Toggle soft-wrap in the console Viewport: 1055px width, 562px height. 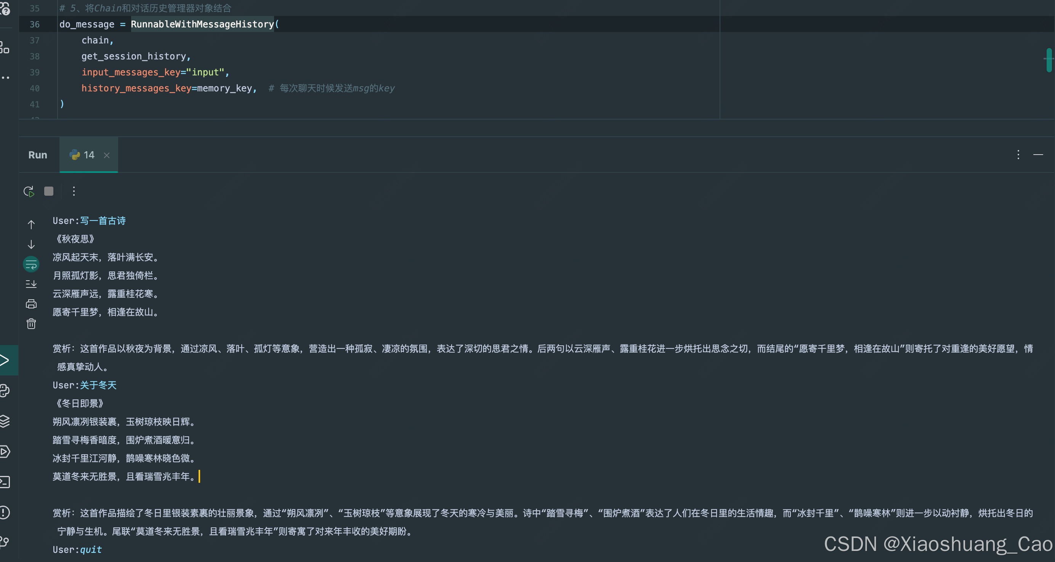pos(31,264)
